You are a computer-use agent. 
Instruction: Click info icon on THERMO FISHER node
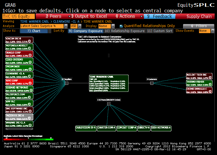pos(210,84)
